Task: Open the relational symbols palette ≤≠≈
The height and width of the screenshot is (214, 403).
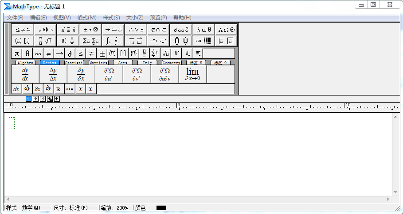Action: pyautogui.click(x=23, y=30)
